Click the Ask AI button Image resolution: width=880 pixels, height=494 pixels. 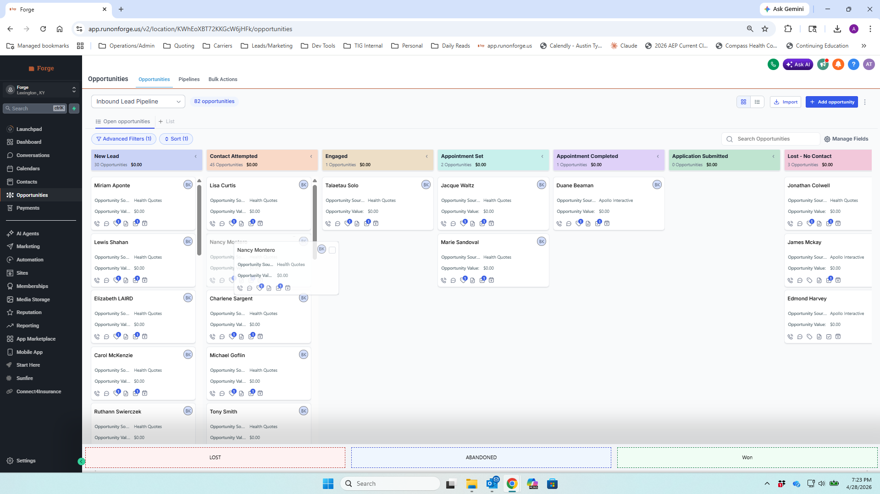click(x=798, y=65)
